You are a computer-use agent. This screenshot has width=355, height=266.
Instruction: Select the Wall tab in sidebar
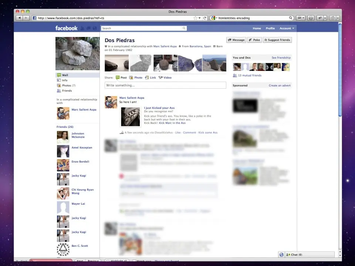click(x=77, y=75)
